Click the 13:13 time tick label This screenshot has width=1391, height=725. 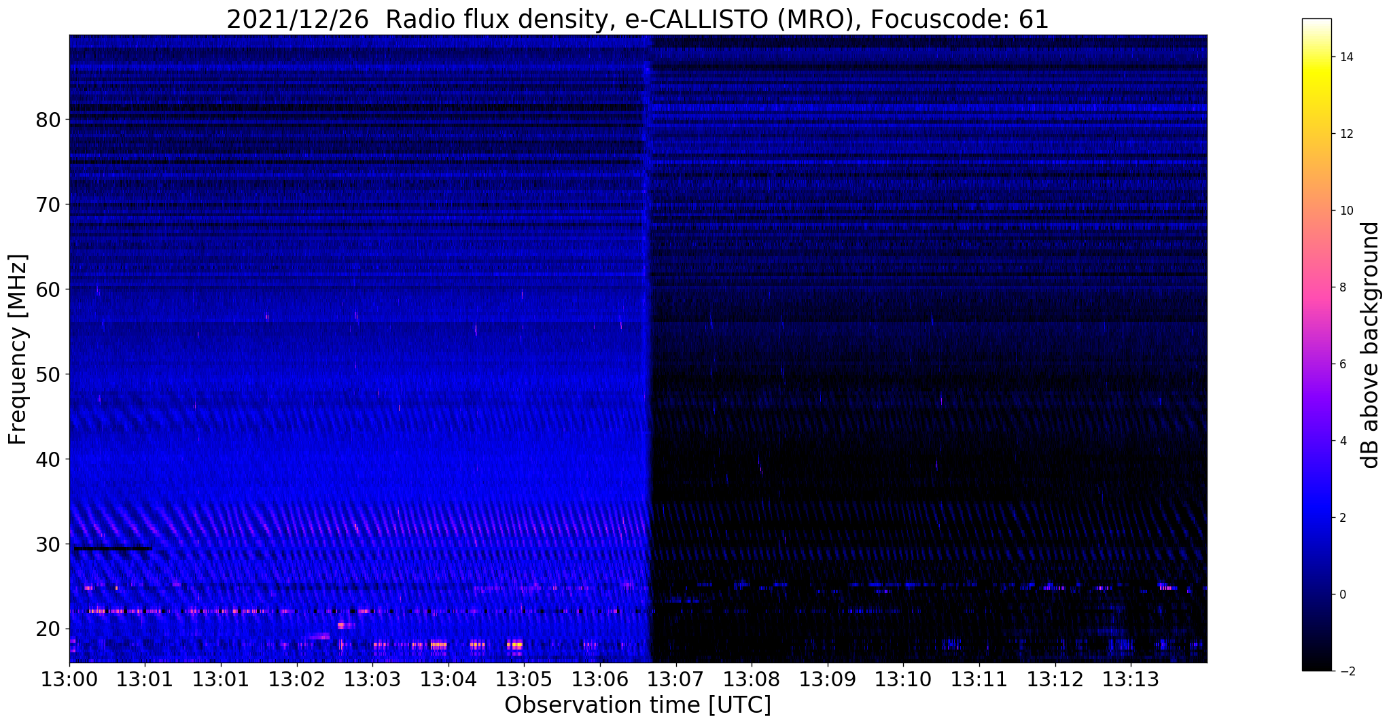tap(1131, 679)
